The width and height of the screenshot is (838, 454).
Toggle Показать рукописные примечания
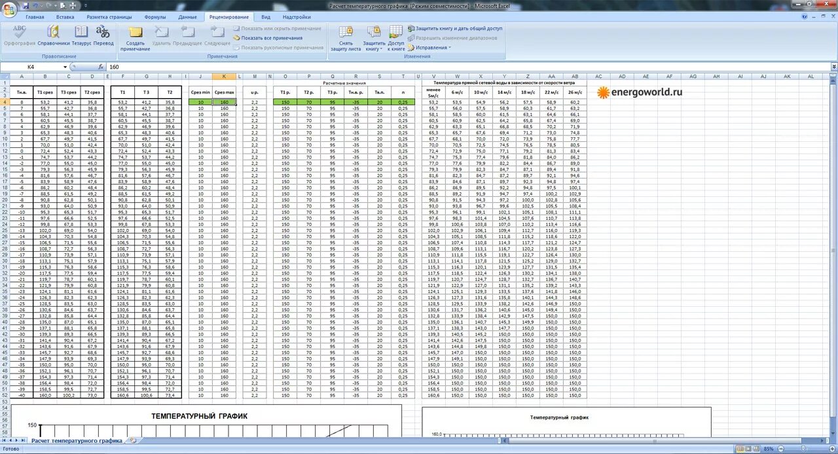coord(278,47)
